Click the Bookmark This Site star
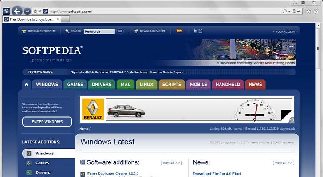 [24, 31]
